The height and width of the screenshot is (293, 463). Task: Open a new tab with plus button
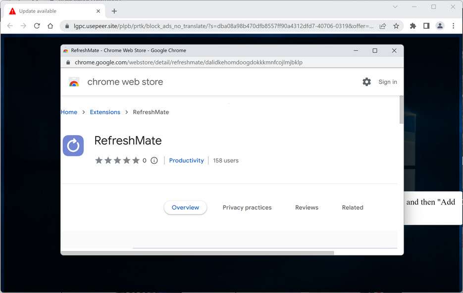[x=114, y=11]
